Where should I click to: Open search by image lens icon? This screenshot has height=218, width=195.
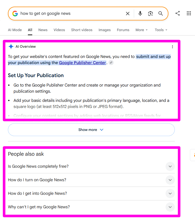point(150,14)
